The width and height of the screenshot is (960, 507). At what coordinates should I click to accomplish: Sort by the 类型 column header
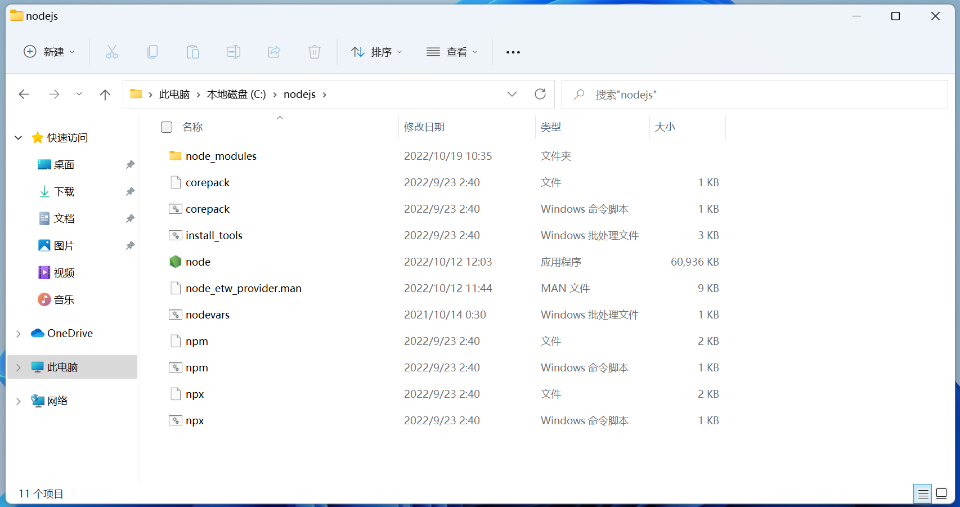tap(551, 127)
